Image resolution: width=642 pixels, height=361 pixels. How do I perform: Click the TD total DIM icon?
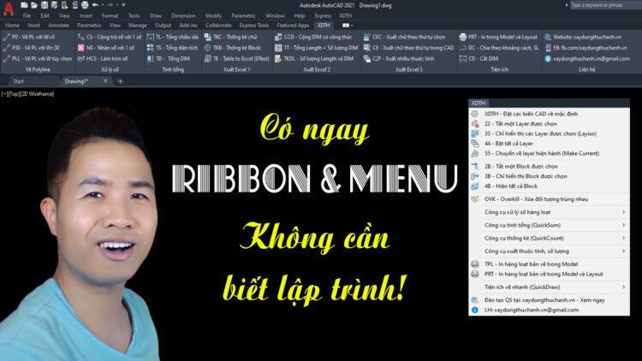pyautogui.click(x=151, y=59)
